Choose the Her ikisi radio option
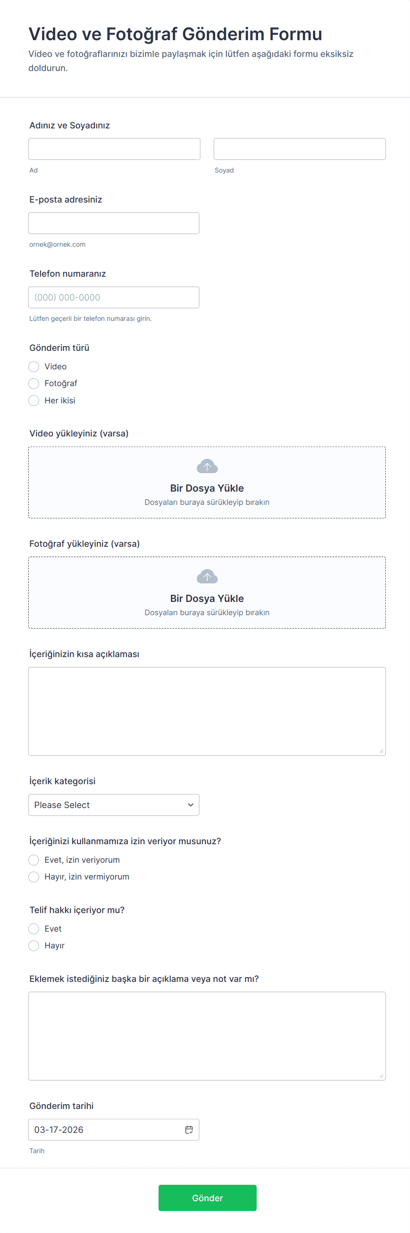This screenshot has width=410, height=1233. click(34, 401)
